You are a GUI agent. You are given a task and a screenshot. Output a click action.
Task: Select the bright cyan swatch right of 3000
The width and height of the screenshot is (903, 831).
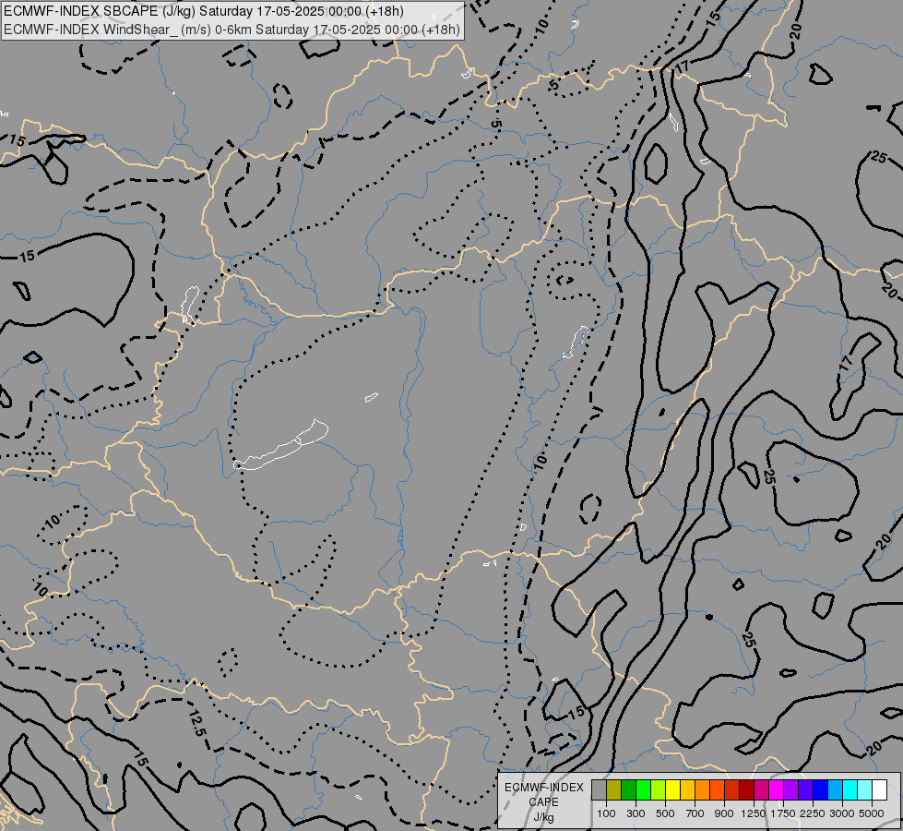click(x=850, y=789)
